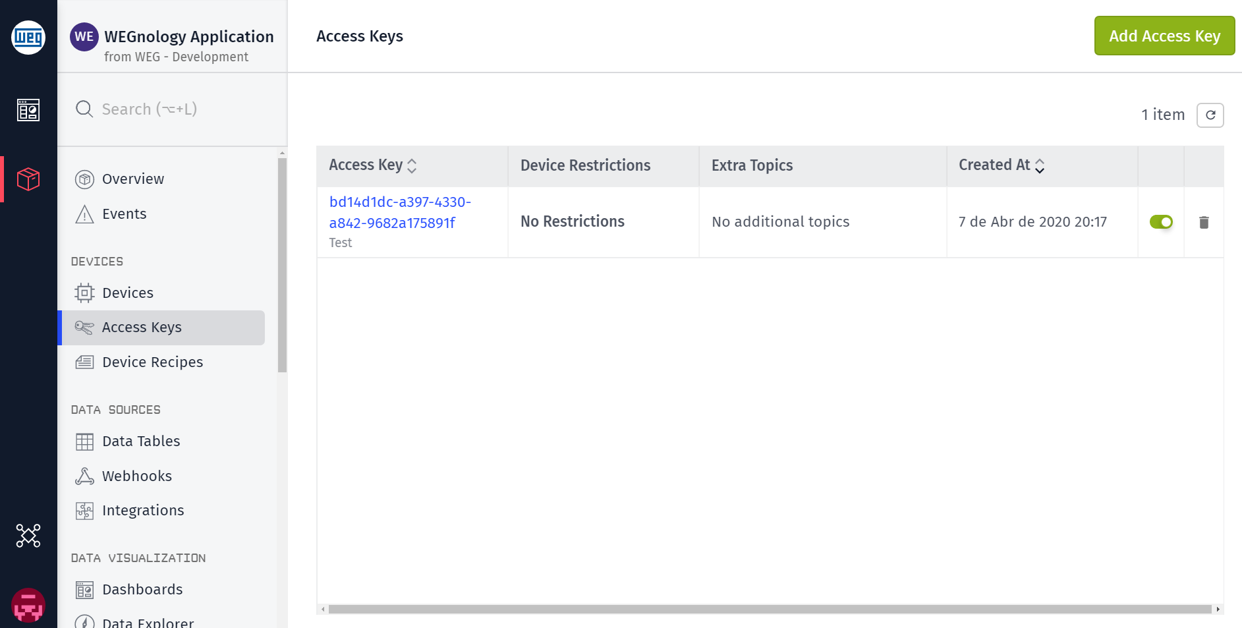
Task: Click the No Restrictions cell
Action: pyautogui.click(x=572, y=221)
